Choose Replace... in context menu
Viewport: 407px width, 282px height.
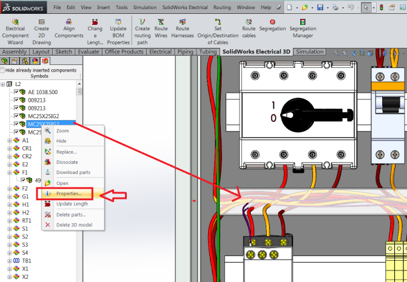point(67,152)
